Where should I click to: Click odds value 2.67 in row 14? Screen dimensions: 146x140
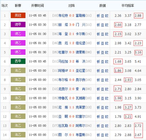pyautogui.click(x=138, y=135)
